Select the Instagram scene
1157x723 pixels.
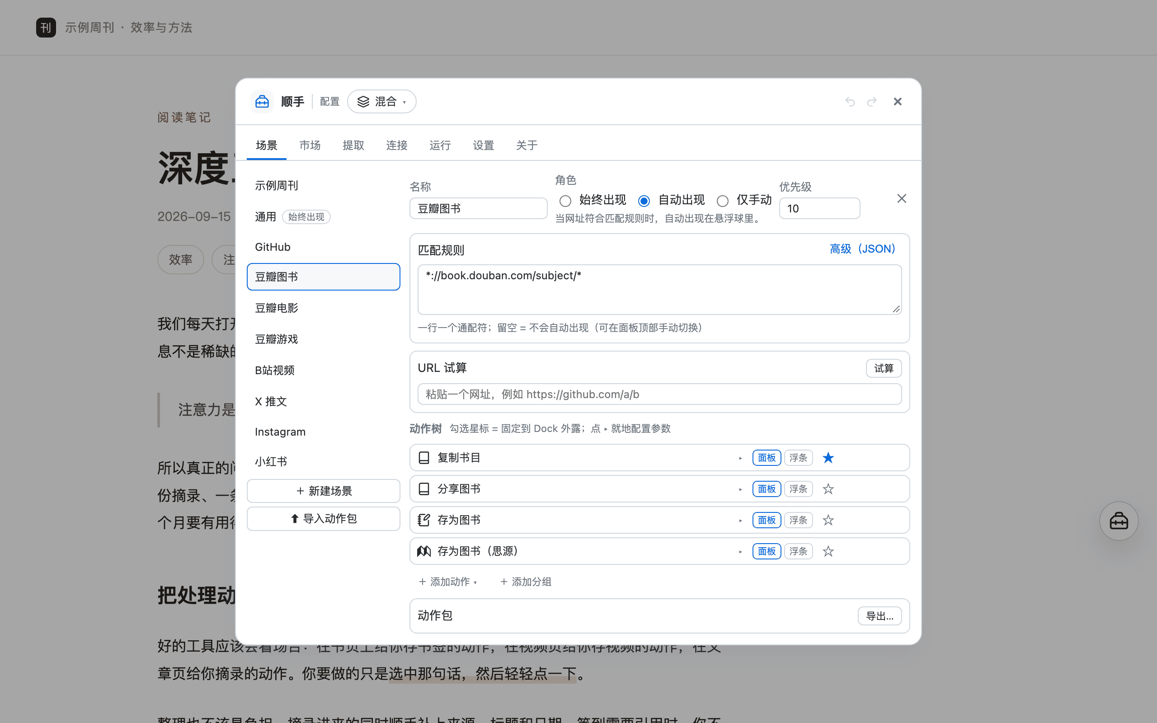(x=323, y=432)
